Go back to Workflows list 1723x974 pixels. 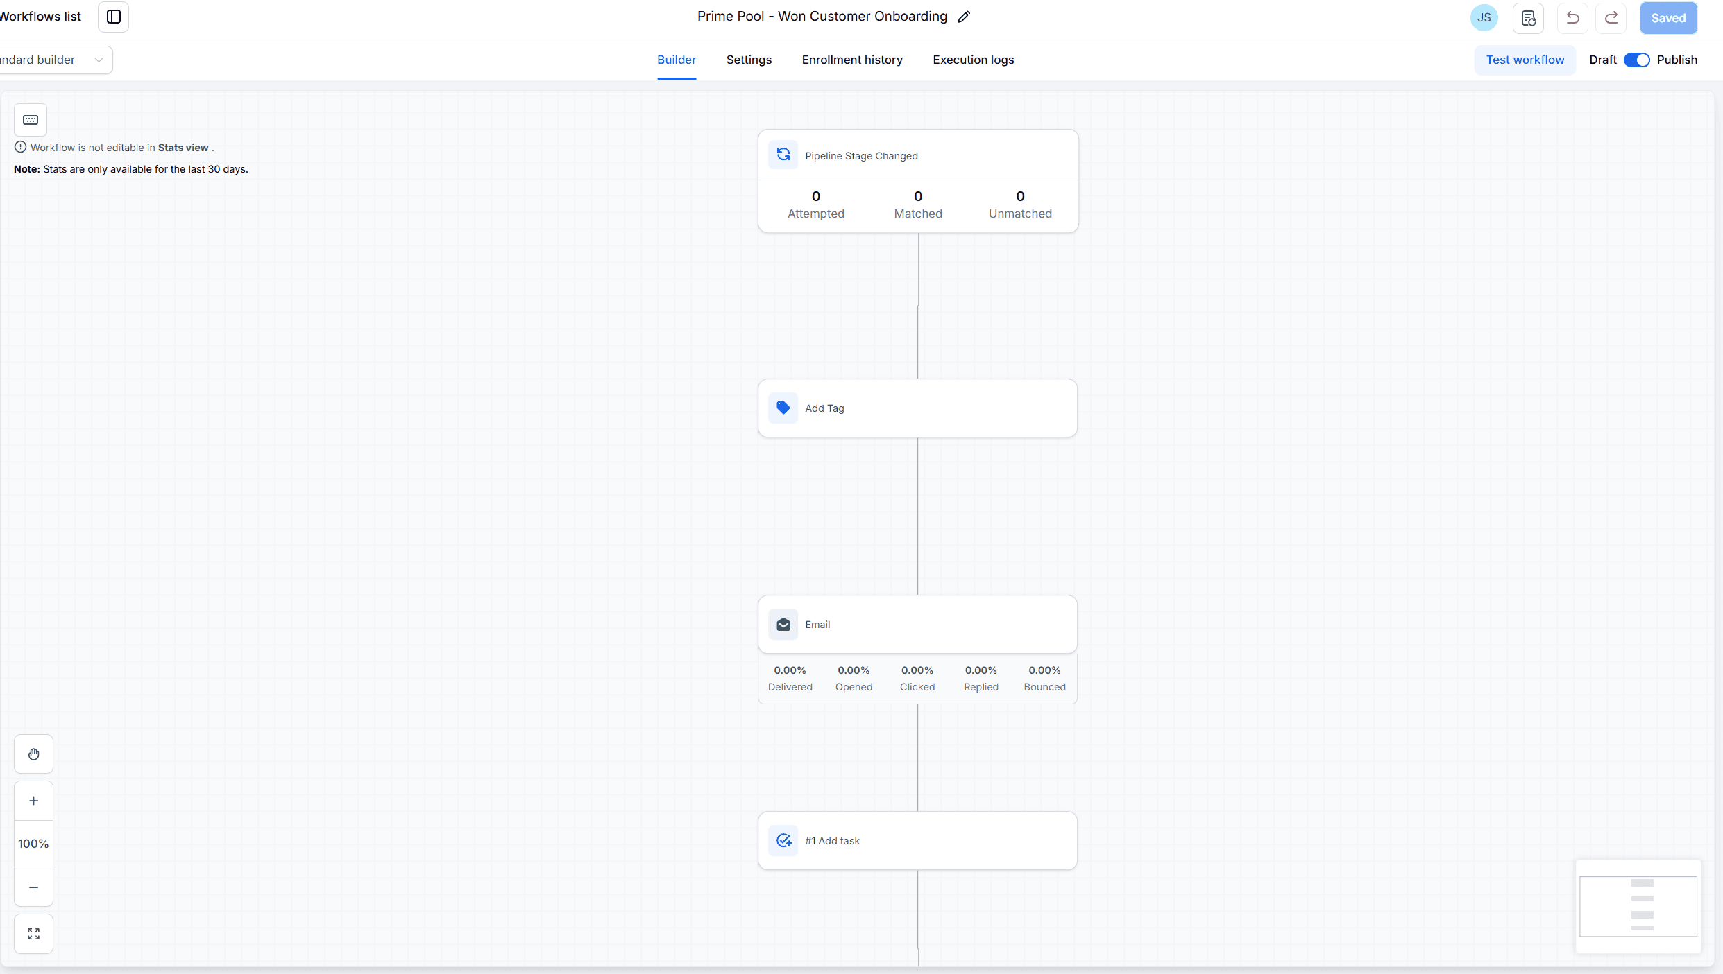tap(40, 17)
